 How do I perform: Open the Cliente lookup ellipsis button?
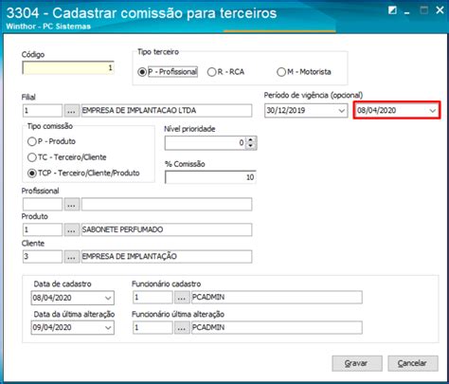(72, 257)
